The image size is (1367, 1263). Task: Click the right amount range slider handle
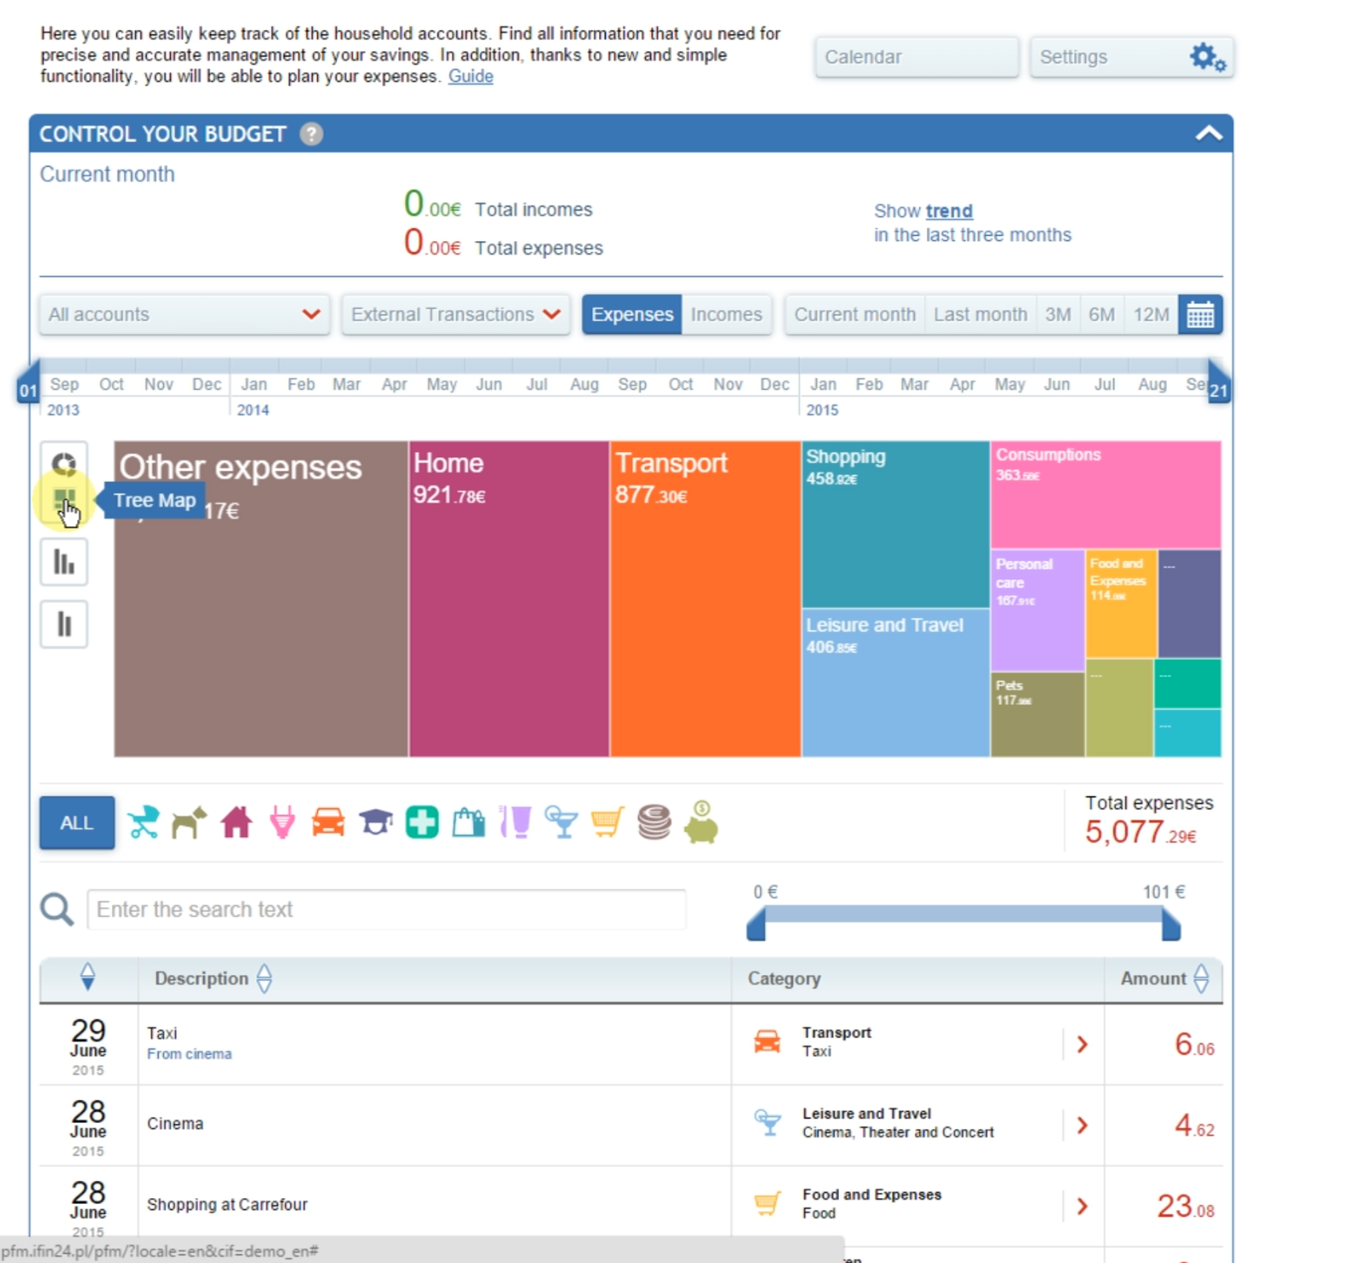click(1171, 924)
